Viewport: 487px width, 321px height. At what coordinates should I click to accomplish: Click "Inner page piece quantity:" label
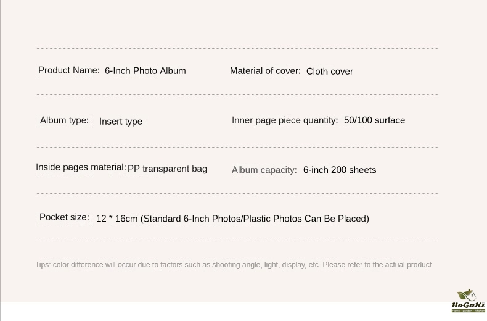[285, 120]
